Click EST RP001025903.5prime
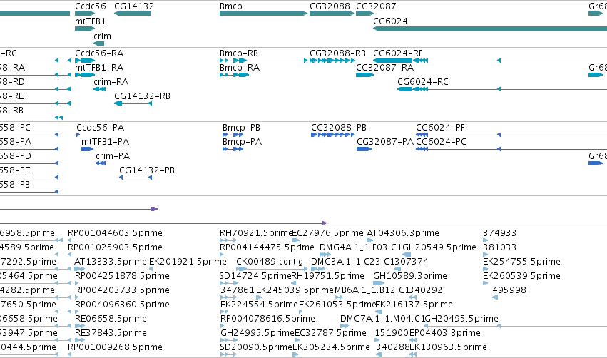This screenshot has width=607, height=358. pos(115,247)
